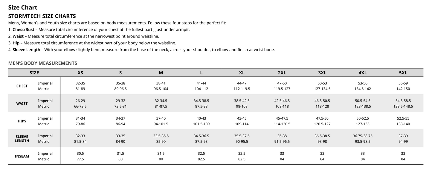
Task: Select the CHEST row label
Action: coord(22,86)
